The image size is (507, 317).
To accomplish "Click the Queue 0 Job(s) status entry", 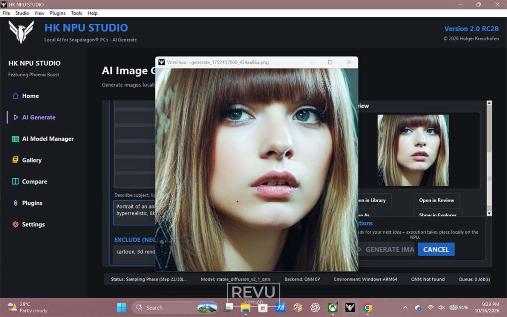I will point(474,279).
